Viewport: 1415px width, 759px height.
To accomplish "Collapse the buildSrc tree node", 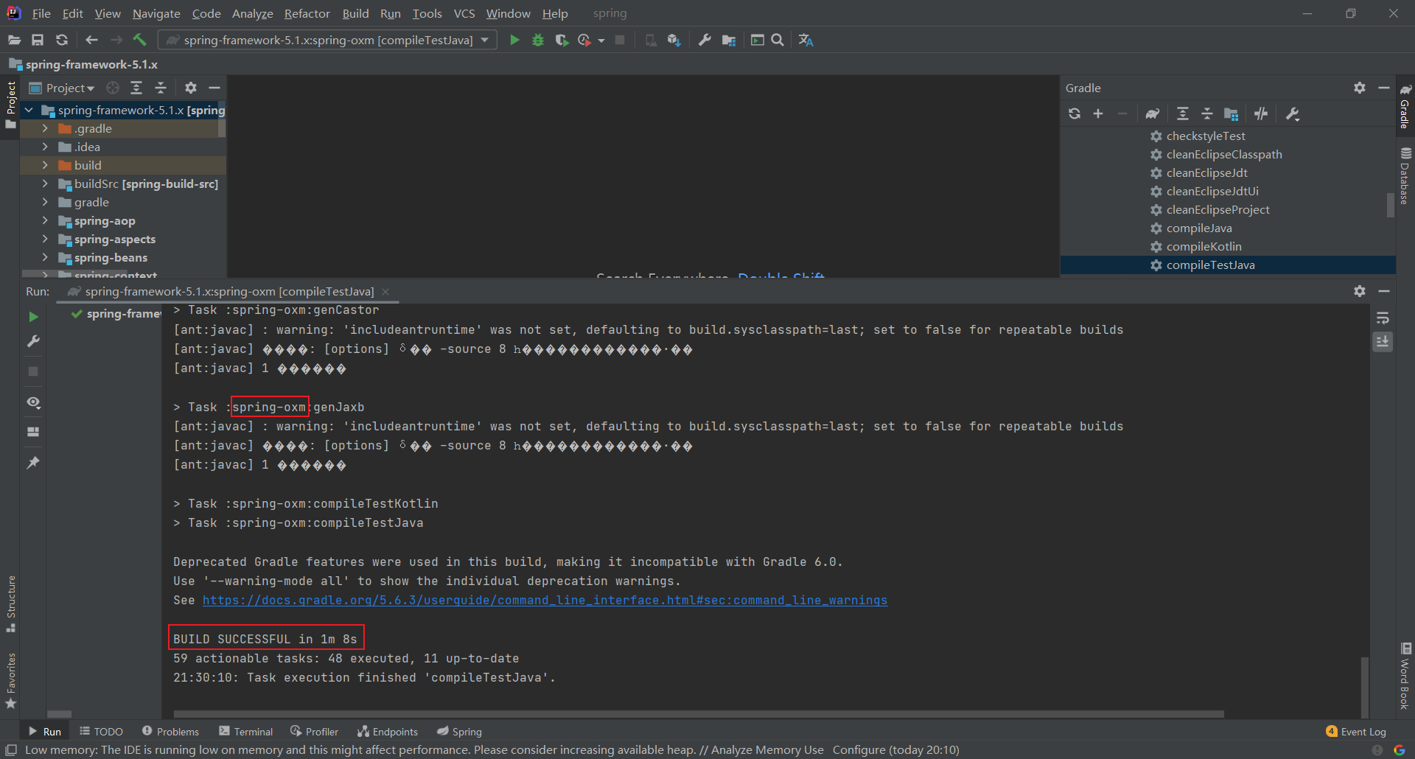I will [45, 183].
